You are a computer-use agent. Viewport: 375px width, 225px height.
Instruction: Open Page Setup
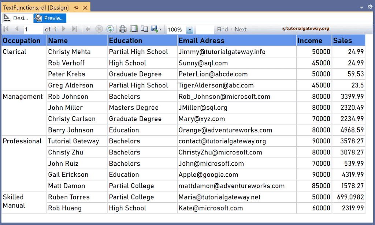[145, 29]
